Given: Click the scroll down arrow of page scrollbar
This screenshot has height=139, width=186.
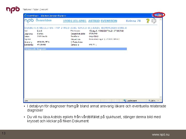Looking at the screenshot, I should tap(161, 97).
